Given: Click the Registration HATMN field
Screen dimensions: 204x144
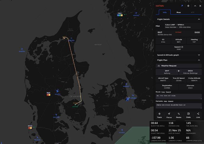Looking at the screenshot, I should pos(167,87).
